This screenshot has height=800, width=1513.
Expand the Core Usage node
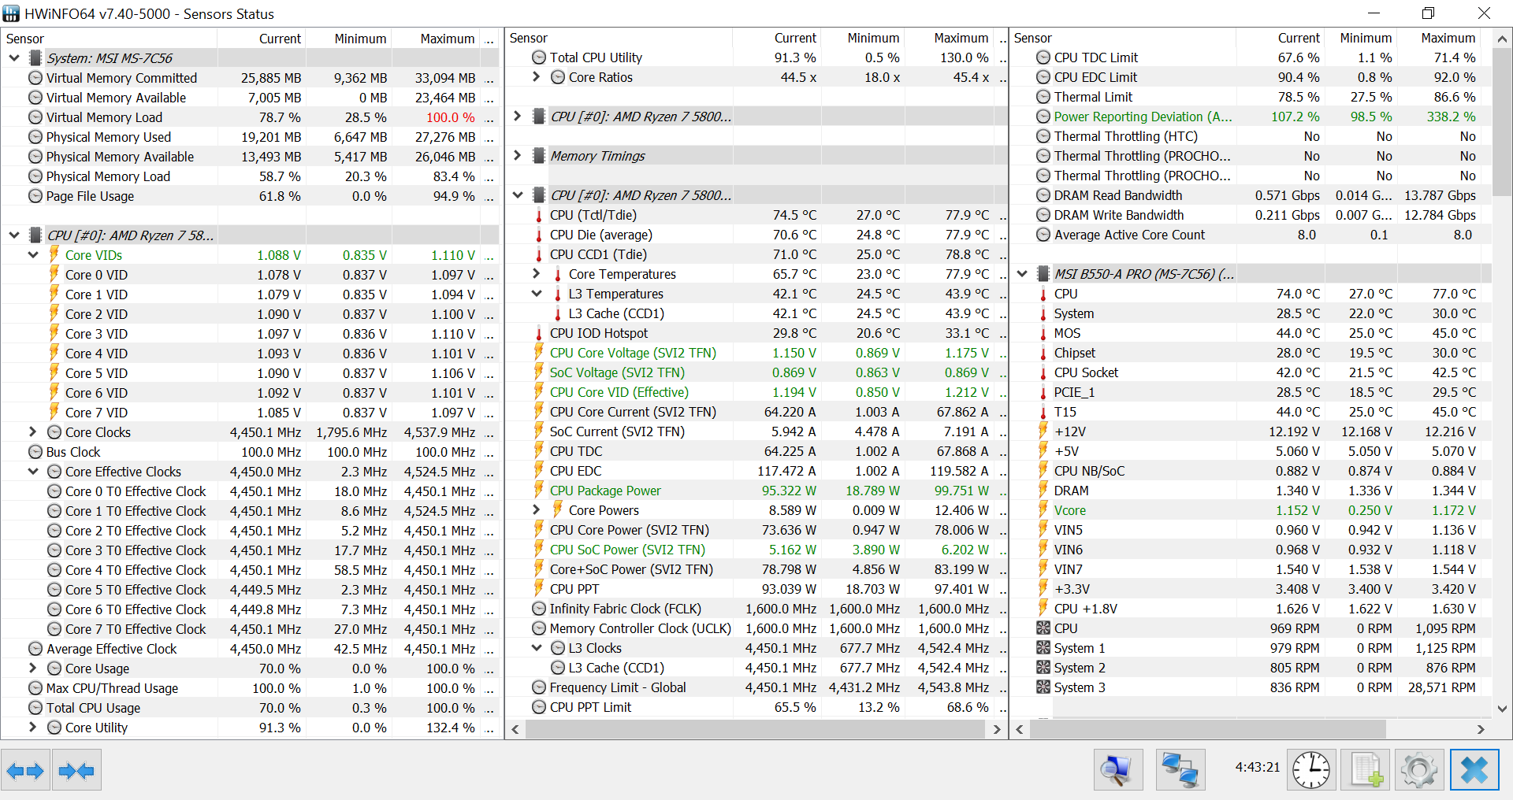point(33,668)
